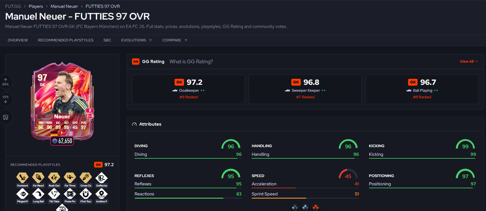486x211 pixels.
Task: Click the 'What is GG Rating?' link
Action: [x=191, y=62]
